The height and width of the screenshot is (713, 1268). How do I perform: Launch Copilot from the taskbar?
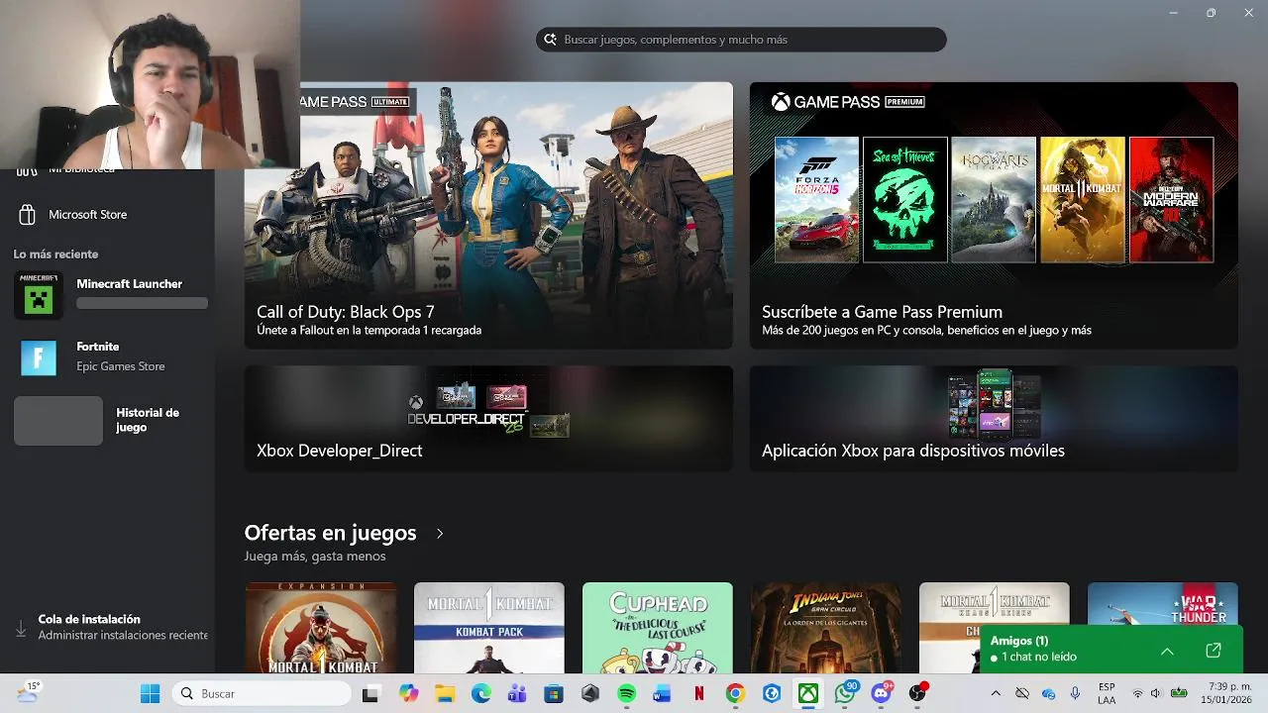(408, 694)
